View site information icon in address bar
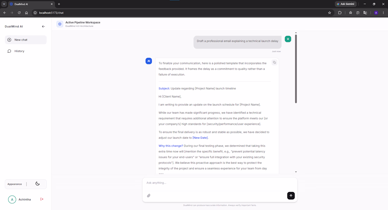The height and width of the screenshot is (210, 388). (35, 13)
